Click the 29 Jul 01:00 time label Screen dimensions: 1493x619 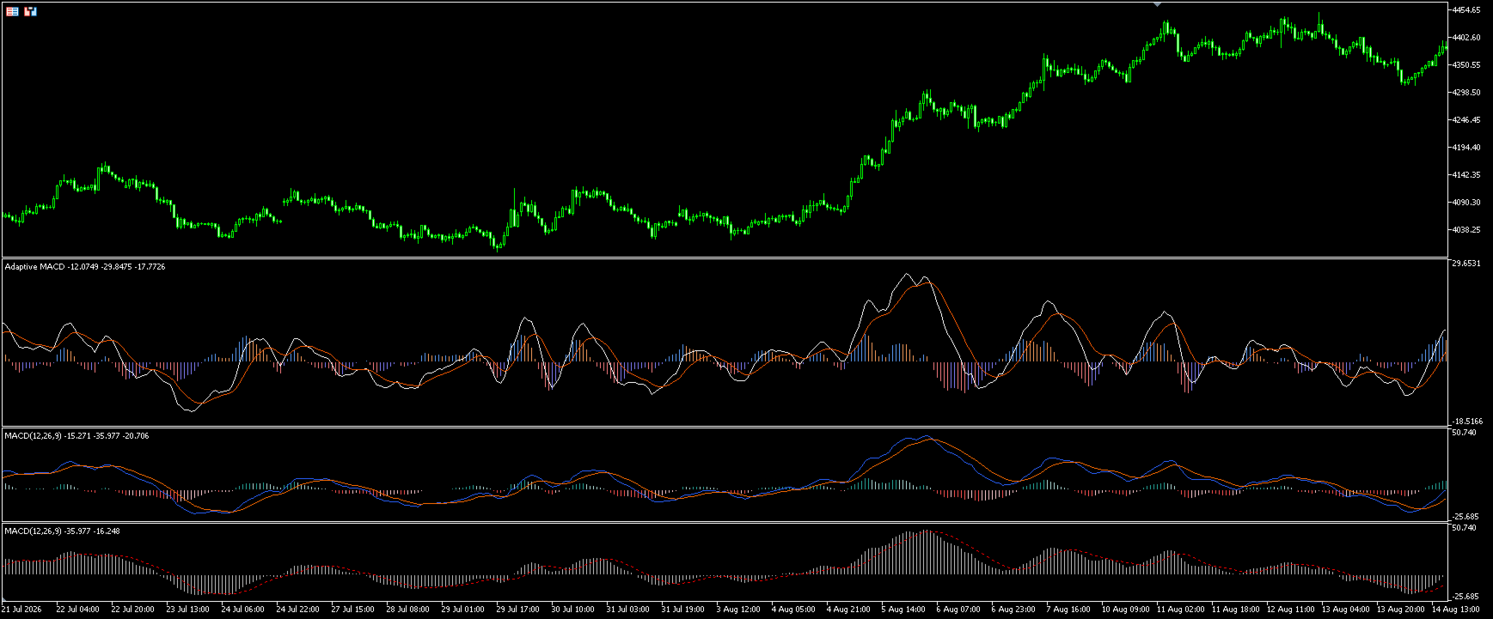pyautogui.click(x=462, y=610)
